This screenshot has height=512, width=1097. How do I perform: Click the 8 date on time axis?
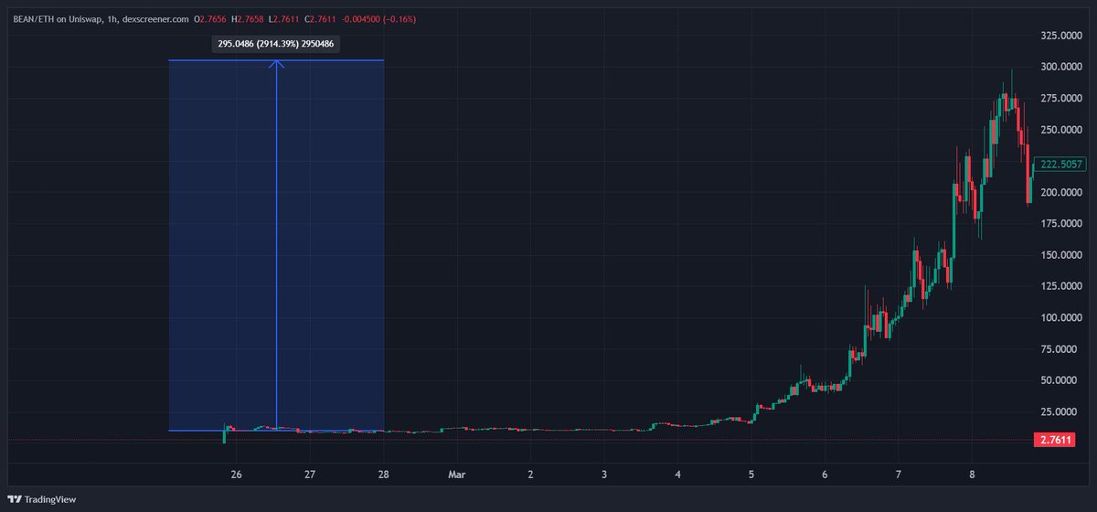[972, 475]
